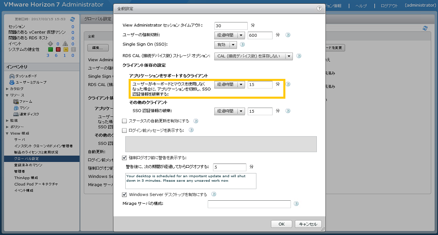
Task: Open application client 経過時間 dropdown
Action: click(230, 84)
